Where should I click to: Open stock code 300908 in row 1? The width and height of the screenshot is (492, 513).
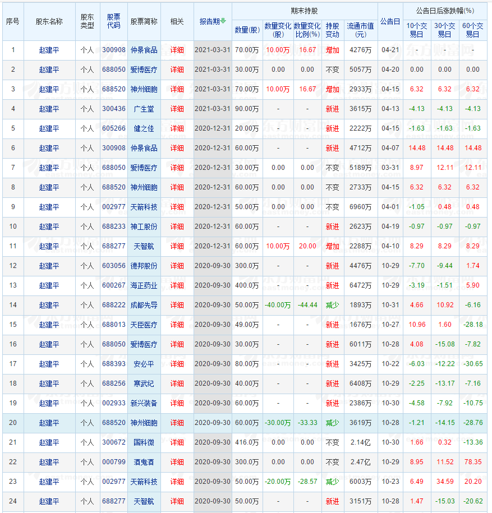click(x=113, y=50)
